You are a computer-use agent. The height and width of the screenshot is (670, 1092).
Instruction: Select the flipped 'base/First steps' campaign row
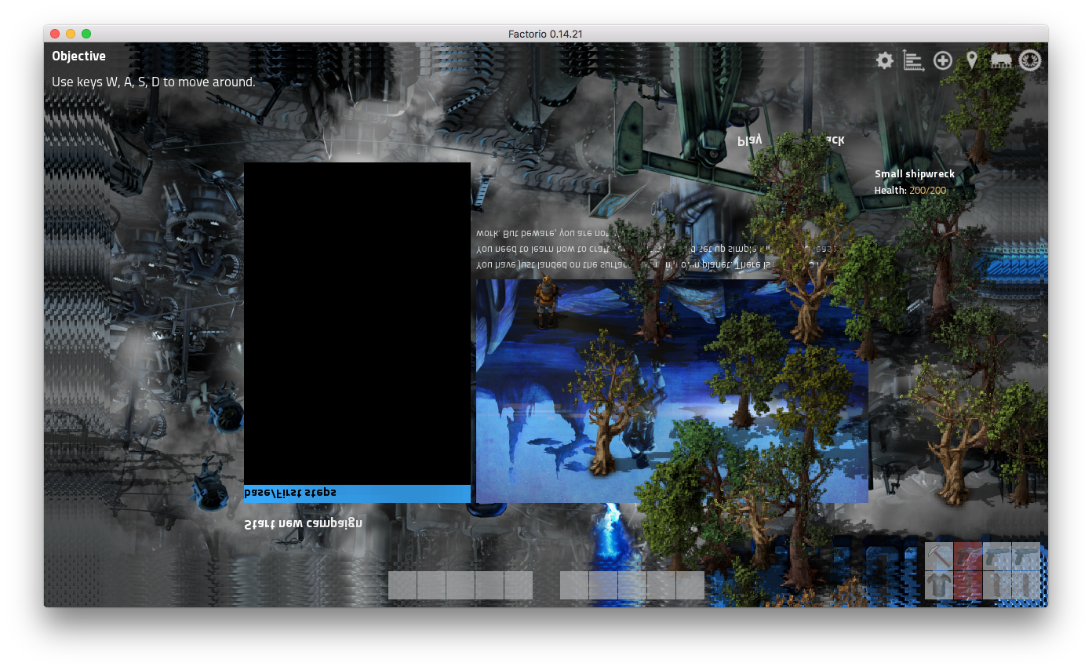(x=357, y=493)
